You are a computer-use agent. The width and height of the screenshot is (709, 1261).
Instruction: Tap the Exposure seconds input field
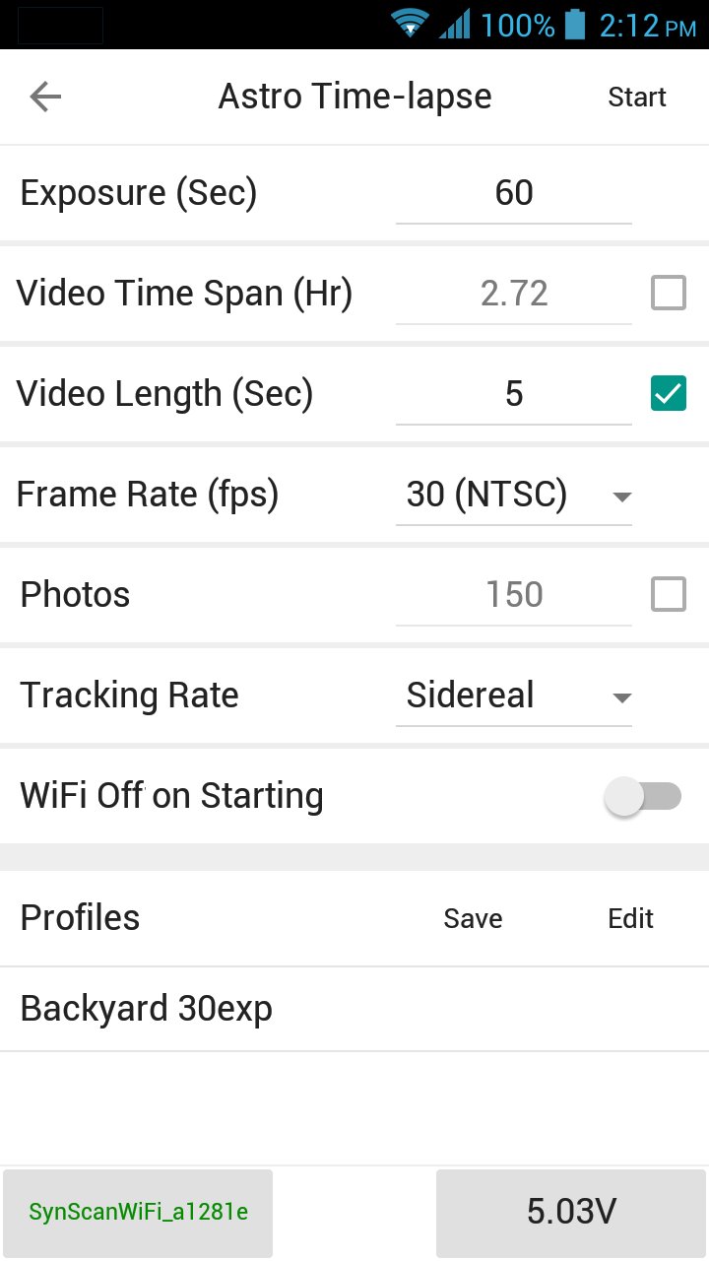(513, 193)
